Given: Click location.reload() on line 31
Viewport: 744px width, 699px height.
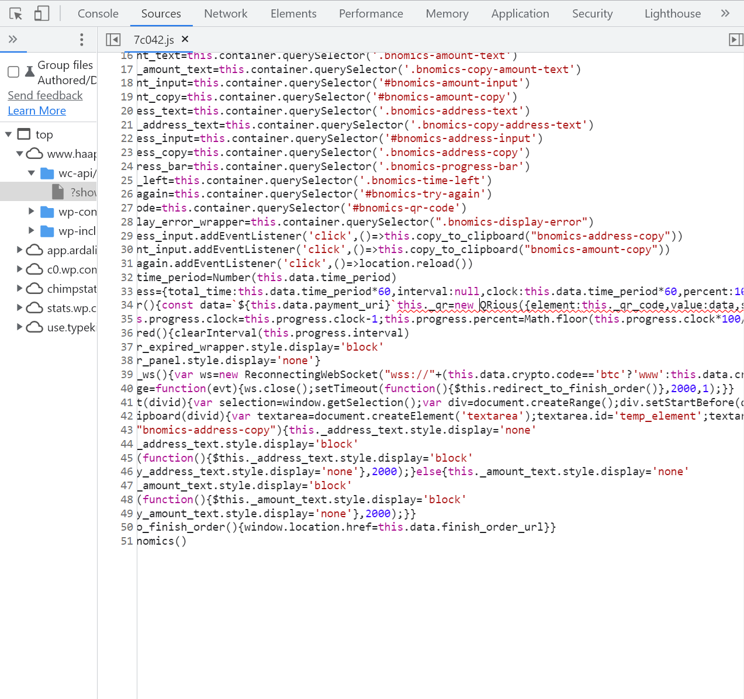Looking at the screenshot, I should coord(413,264).
